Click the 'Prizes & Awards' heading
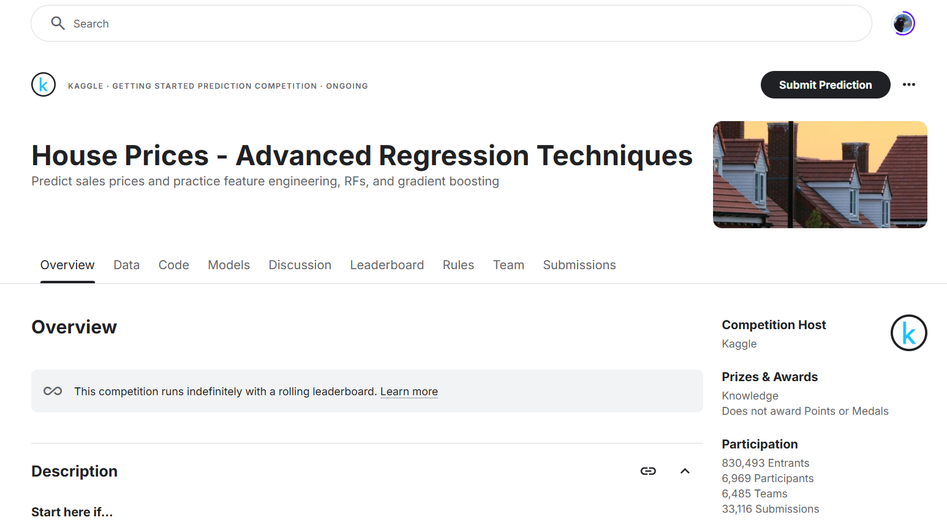This screenshot has height=520, width=947. (770, 377)
